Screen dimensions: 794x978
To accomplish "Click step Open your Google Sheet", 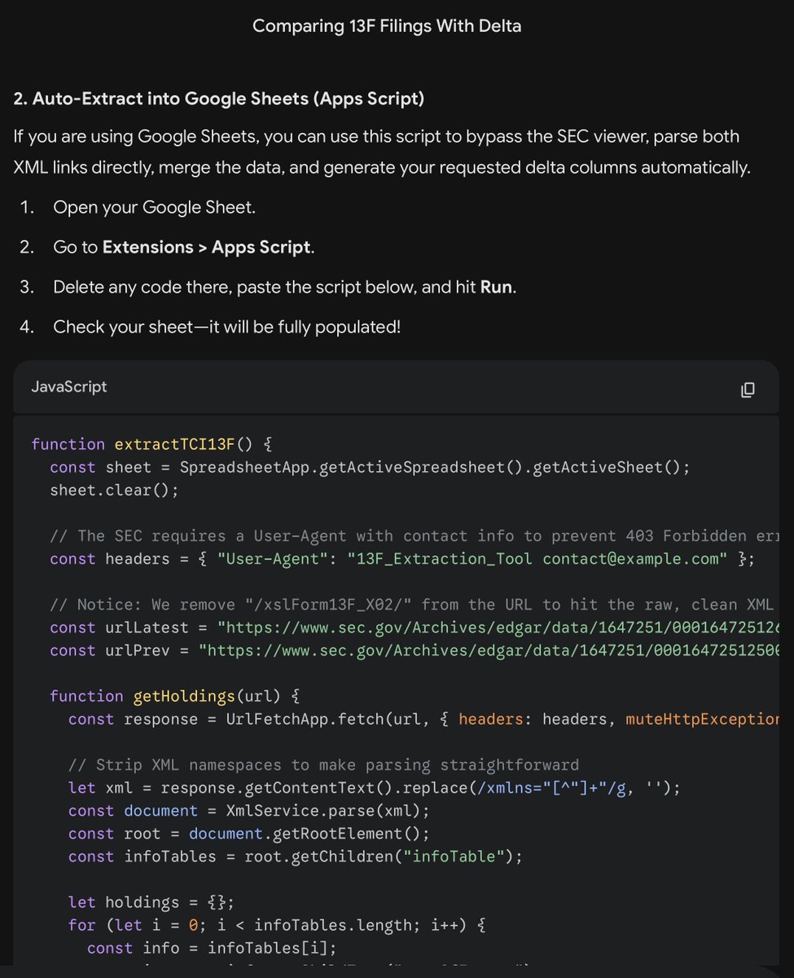I will (154, 207).
